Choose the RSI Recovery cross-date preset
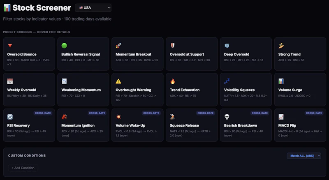 [x=29, y=125]
